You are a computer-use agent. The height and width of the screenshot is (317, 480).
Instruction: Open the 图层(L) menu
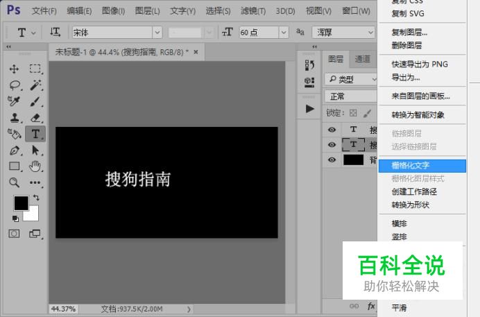(147, 11)
